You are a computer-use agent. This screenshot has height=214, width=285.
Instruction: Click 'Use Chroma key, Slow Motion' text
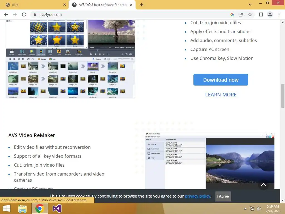pos(222,58)
